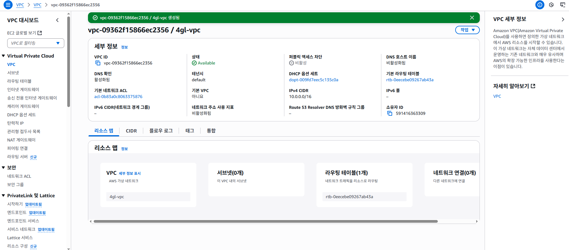This screenshot has height=250, width=569.
Task: Click the info circle icon in top bar
Action: [x=540, y=5]
